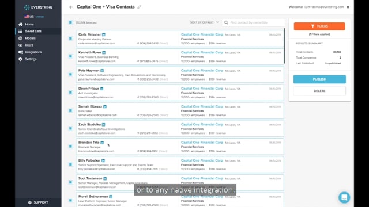Screen dimensions: 369x207
Task: Click the Models icon in the sidebar
Action: pyautogui.click(x=21, y=38)
